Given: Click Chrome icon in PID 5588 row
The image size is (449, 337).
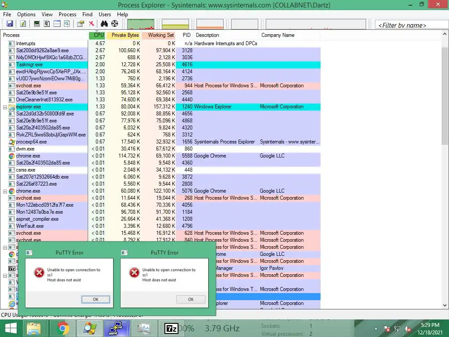Looking at the screenshot, I should [x=12, y=156].
